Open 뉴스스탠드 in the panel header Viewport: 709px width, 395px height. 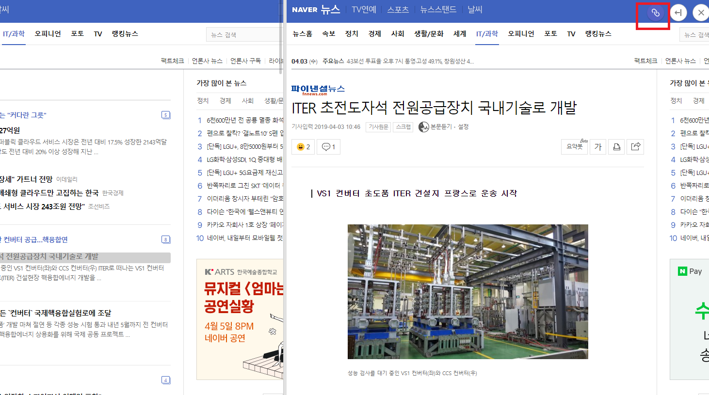[438, 10]
